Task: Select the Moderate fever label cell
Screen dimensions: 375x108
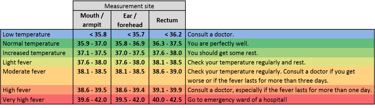Action: click(x=37, y=76)
